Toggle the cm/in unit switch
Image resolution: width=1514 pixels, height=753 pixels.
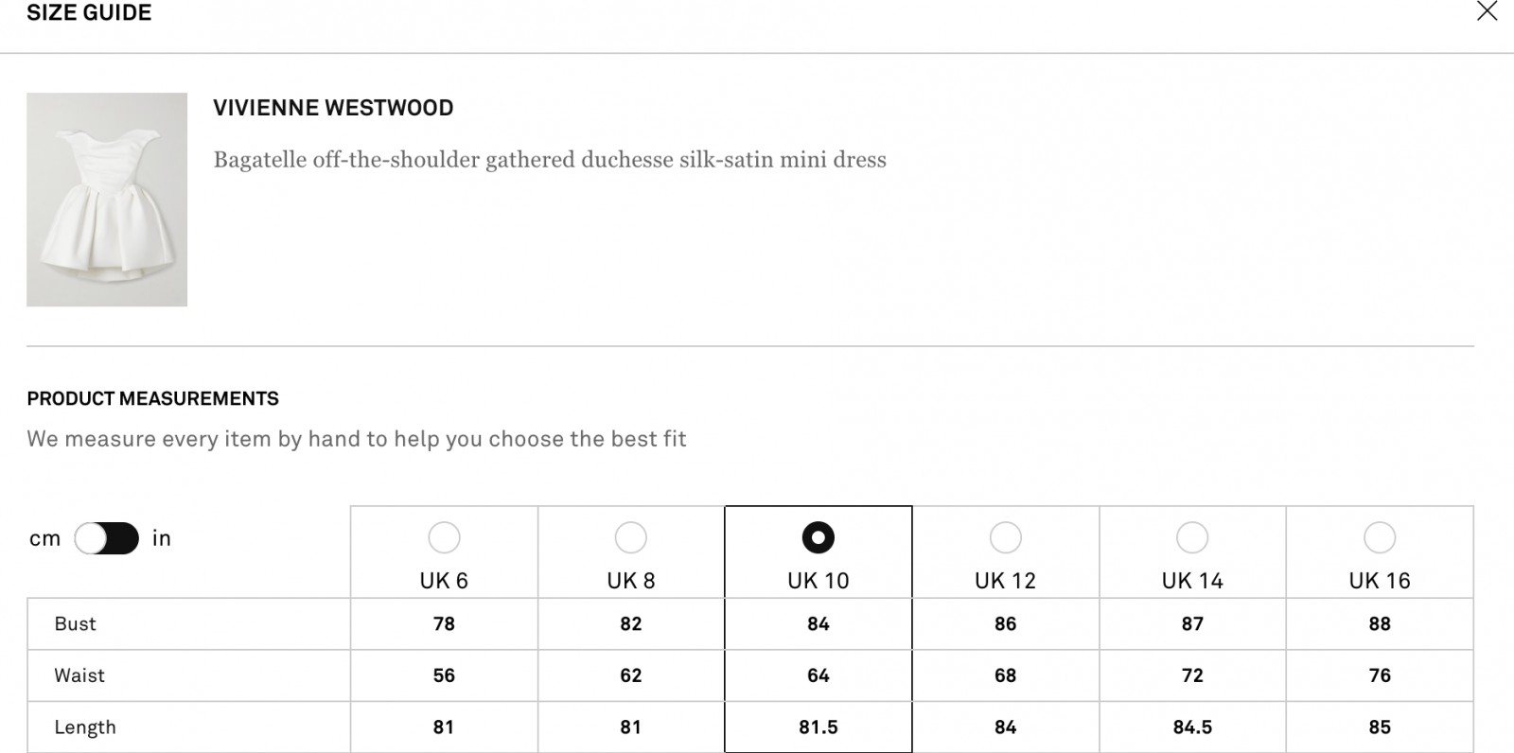point(107,538)
